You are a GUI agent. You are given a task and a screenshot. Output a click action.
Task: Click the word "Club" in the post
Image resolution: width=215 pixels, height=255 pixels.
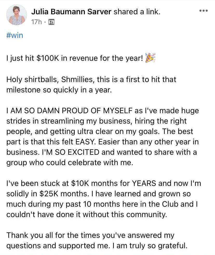(170, 204)
